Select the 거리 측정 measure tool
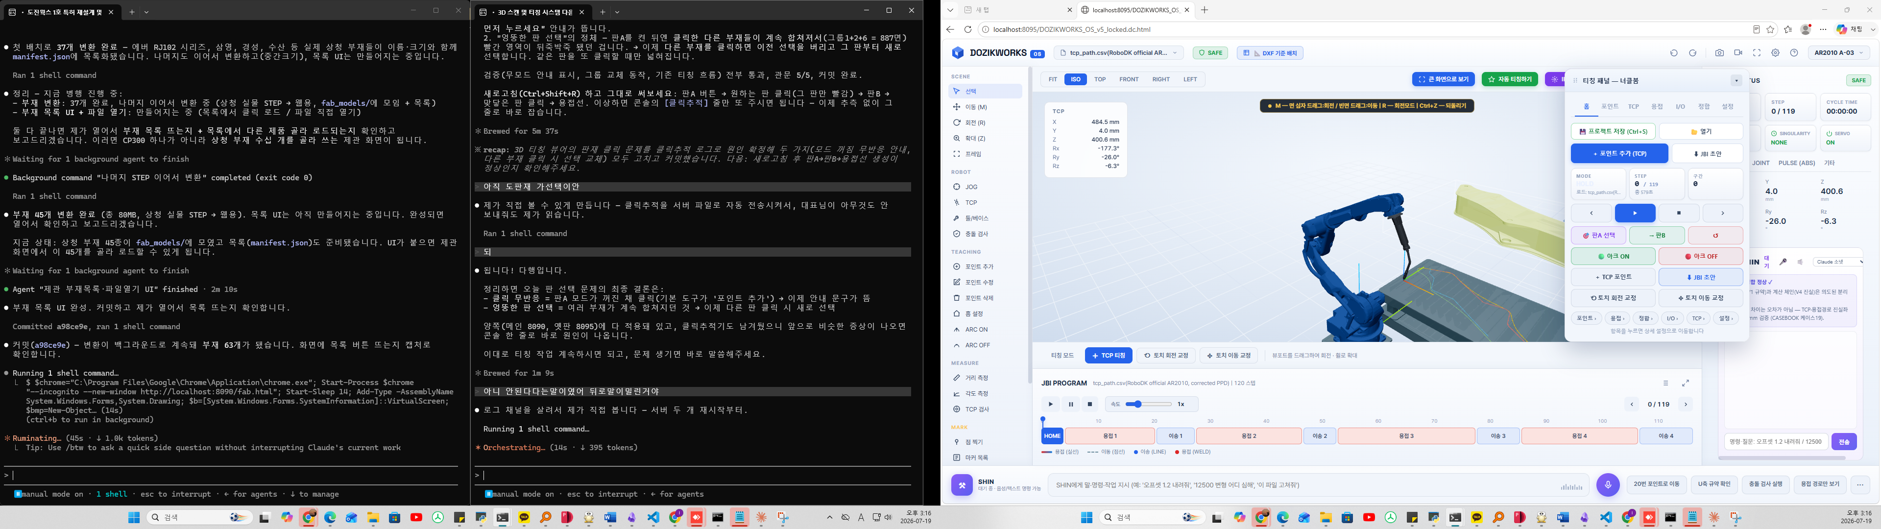 pos(985,378)
